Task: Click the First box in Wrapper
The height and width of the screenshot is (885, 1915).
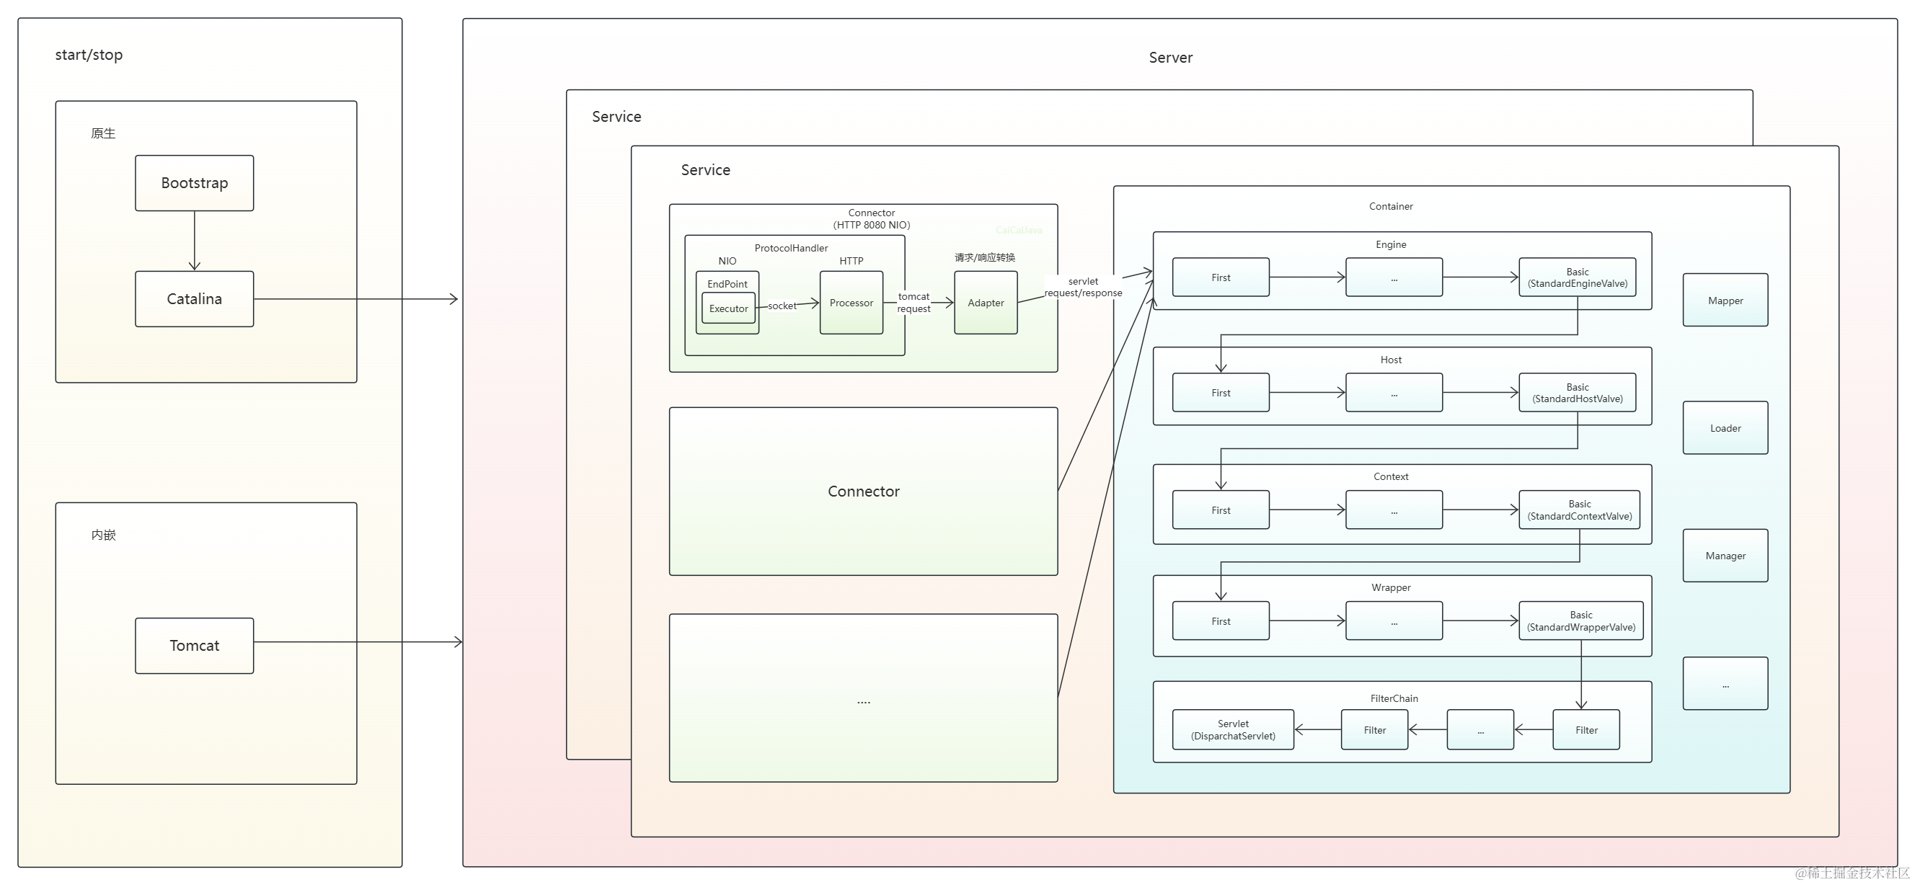Action: (1220, 621)
